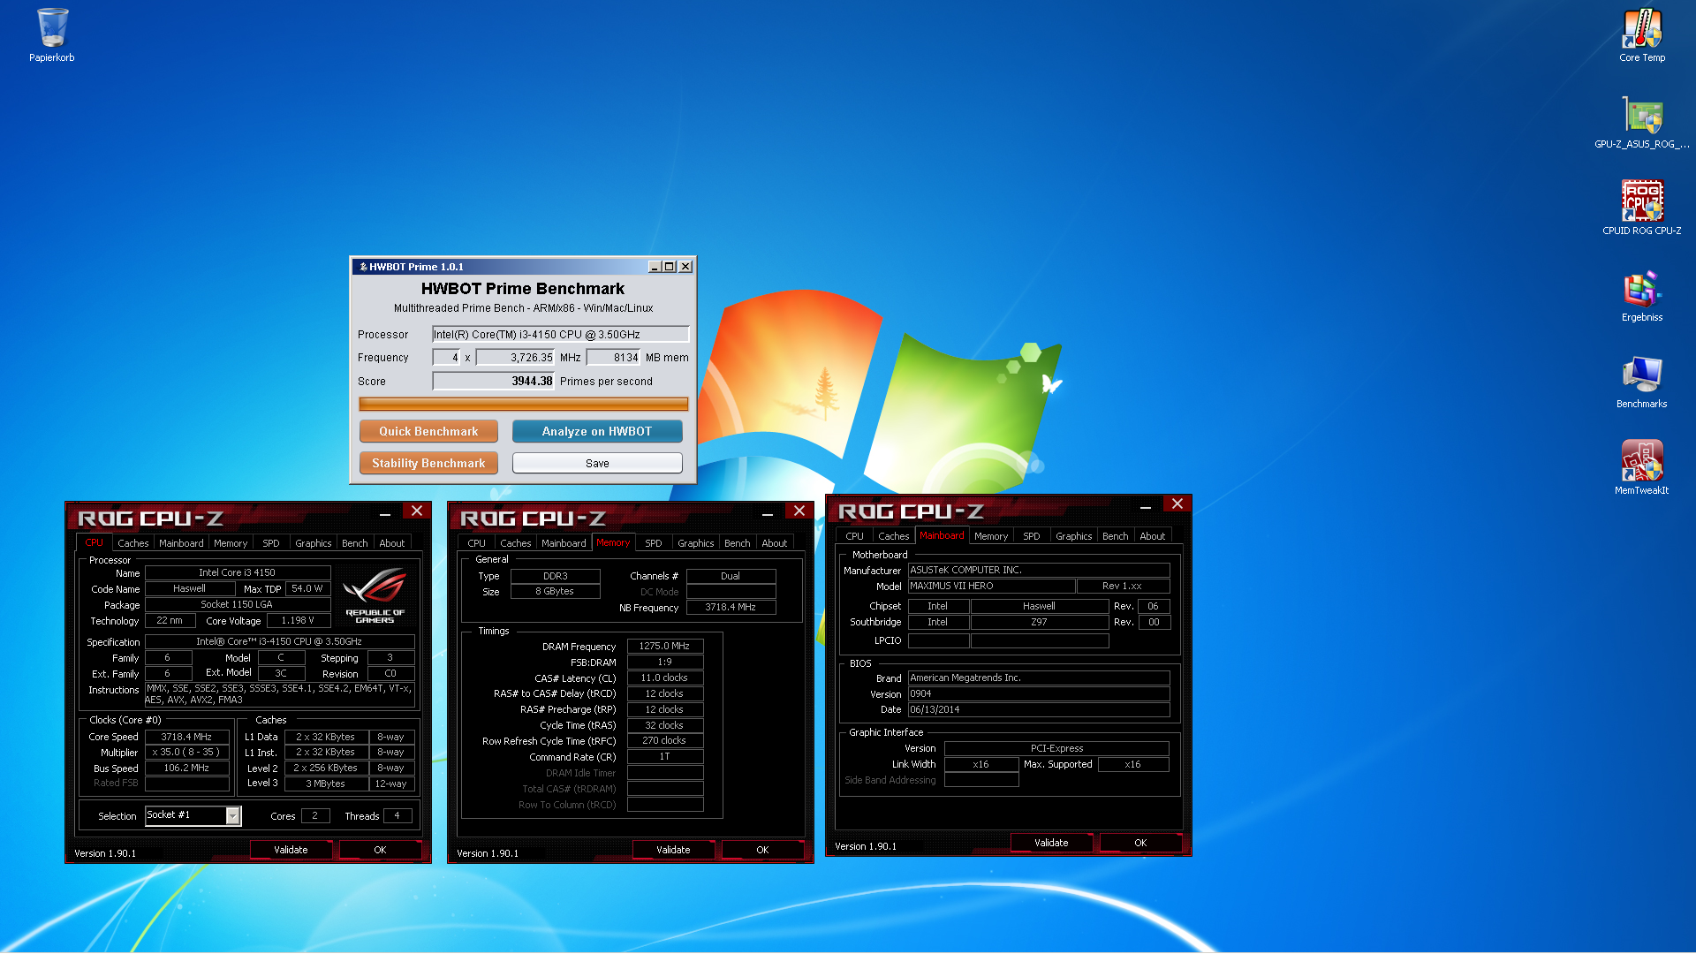Click the orange benchmark progress bar
Image resolution: width=1696 pixels, height=954 pixels.
point(523,404)
